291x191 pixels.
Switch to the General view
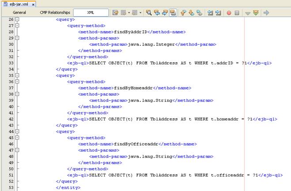click(x=19, y=12)
